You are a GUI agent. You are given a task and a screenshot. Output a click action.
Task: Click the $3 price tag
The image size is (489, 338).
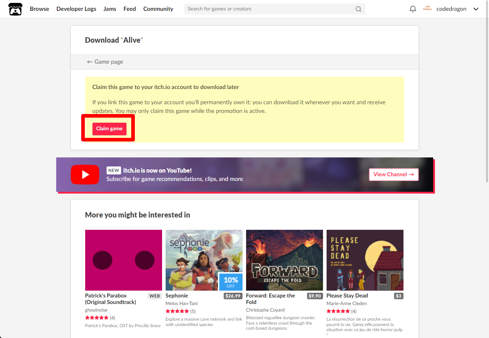coord(399,296)
